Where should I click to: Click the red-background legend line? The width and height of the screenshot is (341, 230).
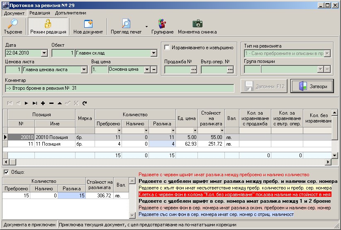[235, 194]
